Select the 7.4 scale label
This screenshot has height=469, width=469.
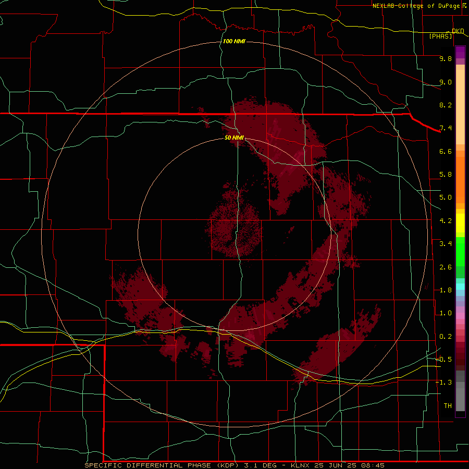coord(446,128)
